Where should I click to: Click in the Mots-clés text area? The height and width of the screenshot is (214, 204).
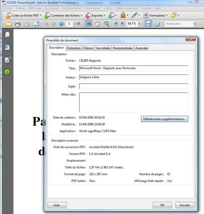coord(134,102)
